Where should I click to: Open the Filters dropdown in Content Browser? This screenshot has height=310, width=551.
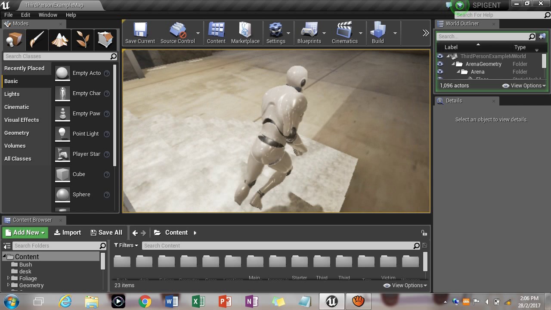coord(126,245)
